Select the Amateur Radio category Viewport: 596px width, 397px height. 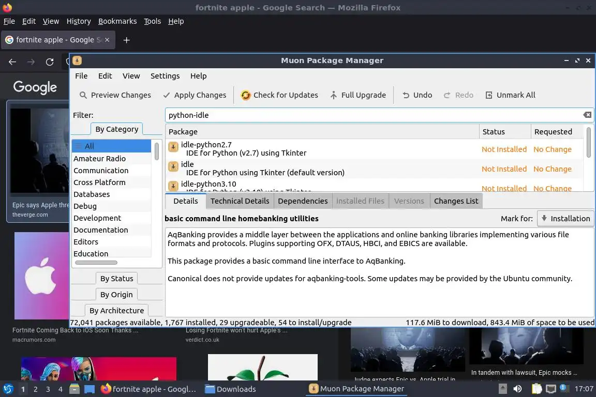(112, 158)
